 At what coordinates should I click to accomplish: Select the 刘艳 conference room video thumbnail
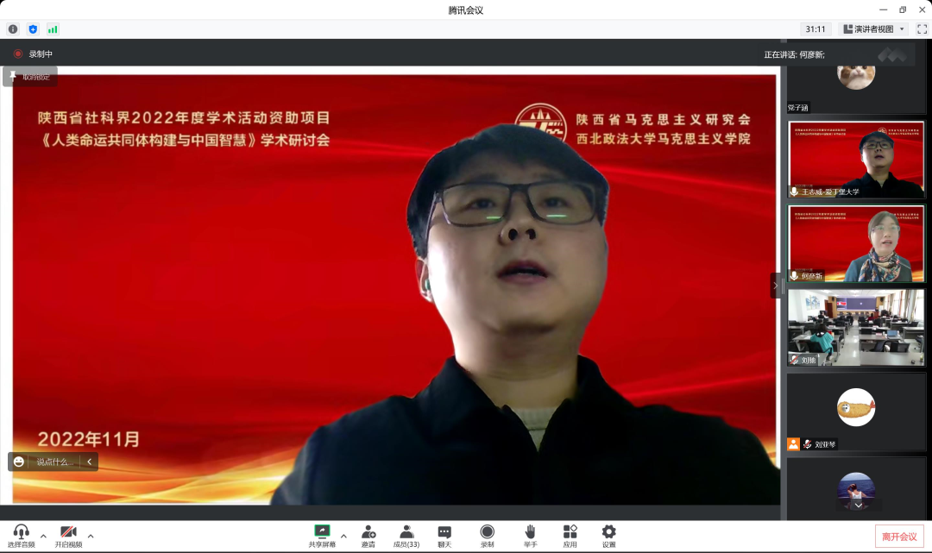pyautogui.click(x=856, y=328)
